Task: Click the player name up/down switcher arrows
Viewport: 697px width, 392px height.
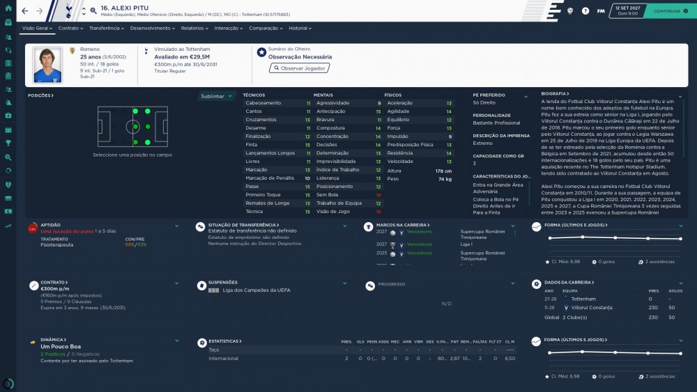Action: point(84,11)
